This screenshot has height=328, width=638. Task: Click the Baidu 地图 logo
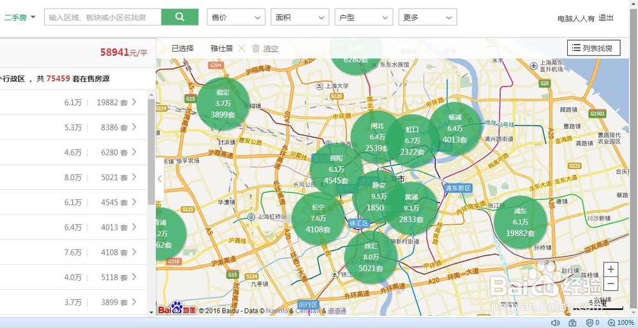177,308
